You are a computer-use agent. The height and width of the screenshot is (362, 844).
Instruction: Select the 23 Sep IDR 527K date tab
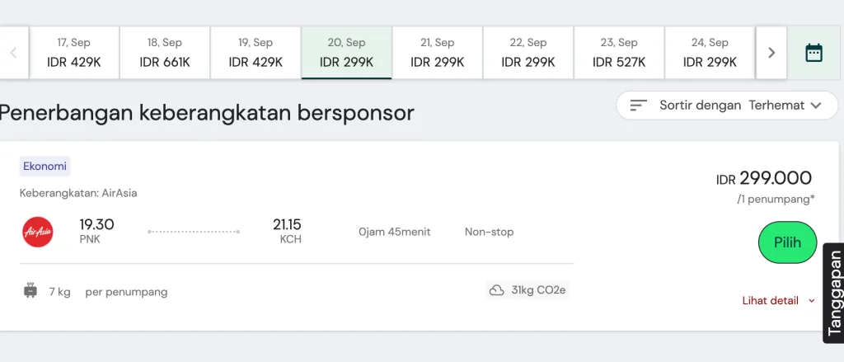point(618,53)
